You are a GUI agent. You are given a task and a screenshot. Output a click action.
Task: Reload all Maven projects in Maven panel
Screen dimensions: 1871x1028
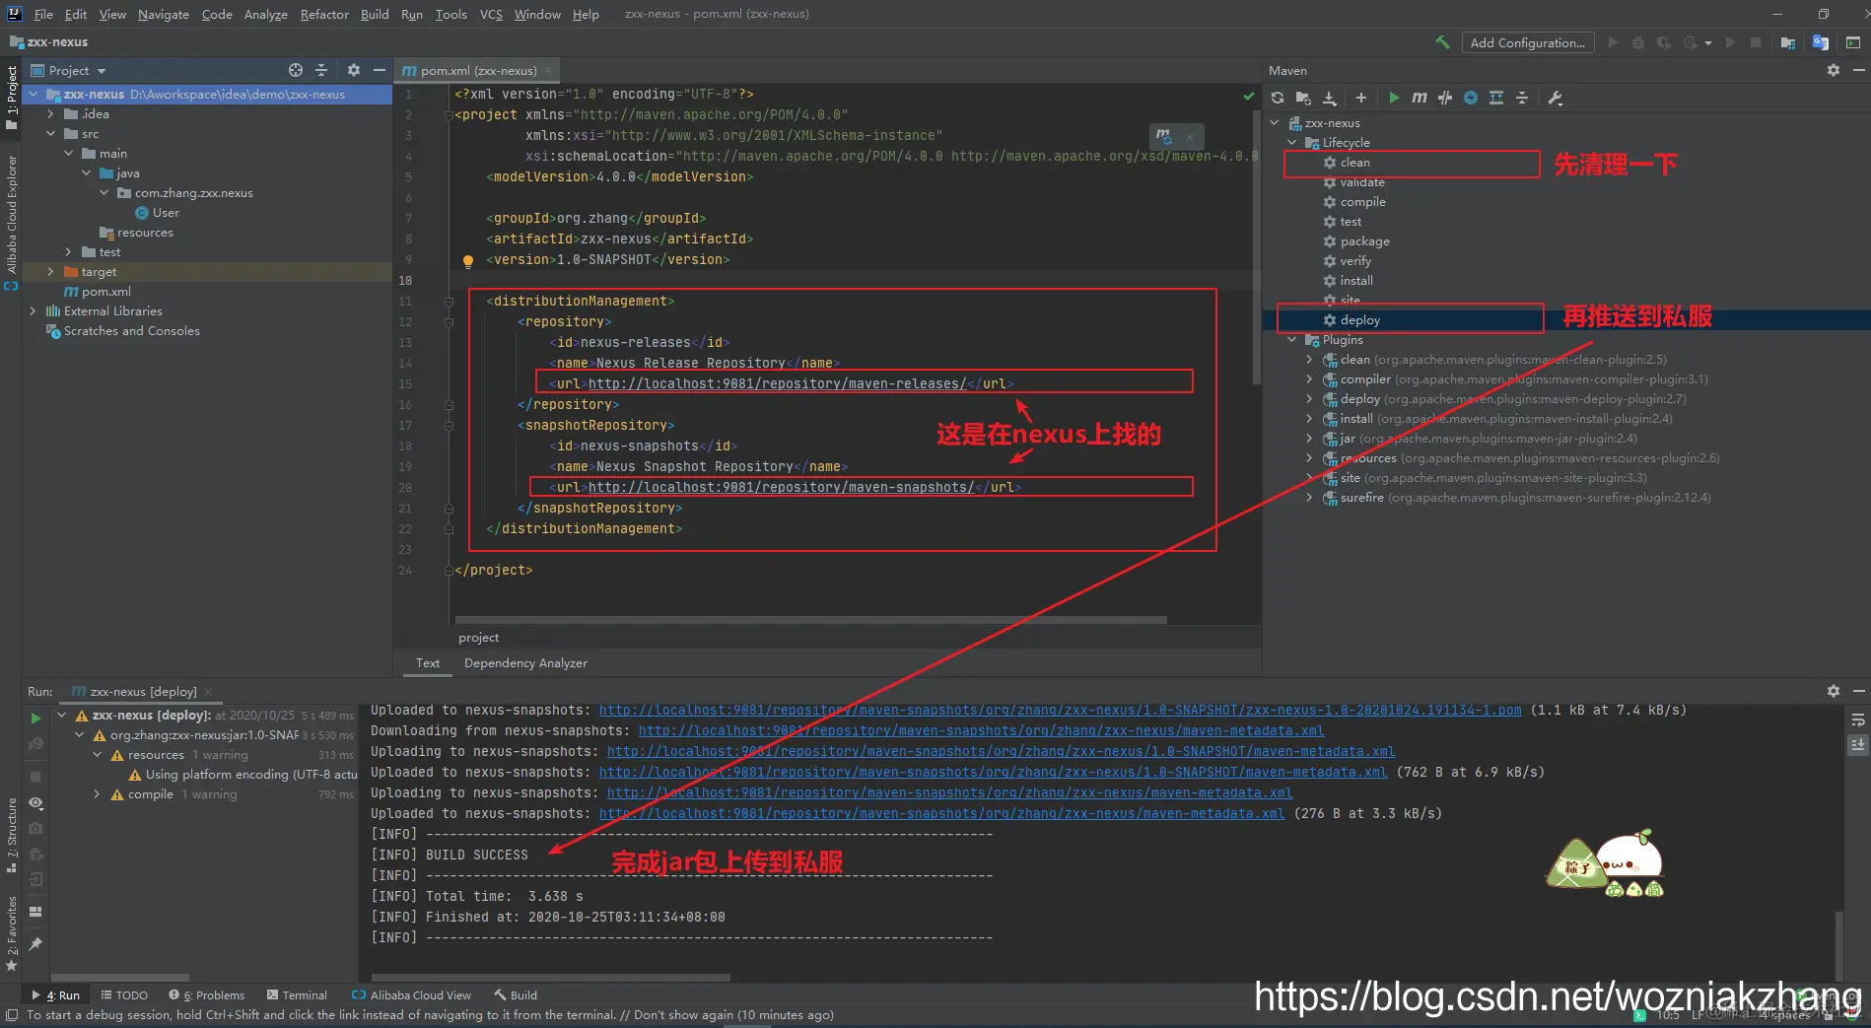pos(1278,98)
